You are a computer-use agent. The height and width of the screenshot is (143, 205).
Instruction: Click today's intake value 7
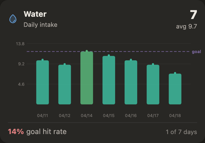(x=193, y=15)
